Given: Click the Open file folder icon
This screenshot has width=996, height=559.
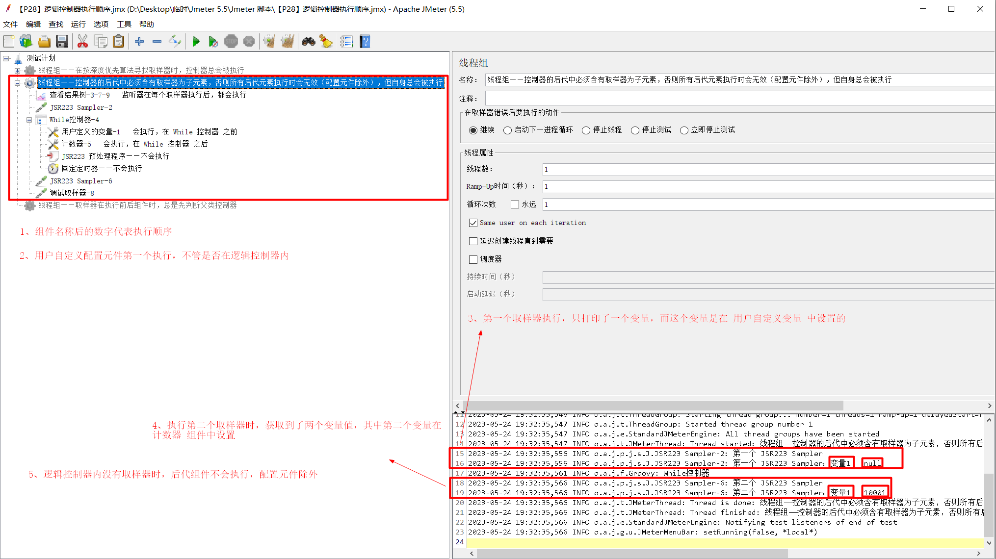Looking at the screenshot, I should [x=44, y=42].
